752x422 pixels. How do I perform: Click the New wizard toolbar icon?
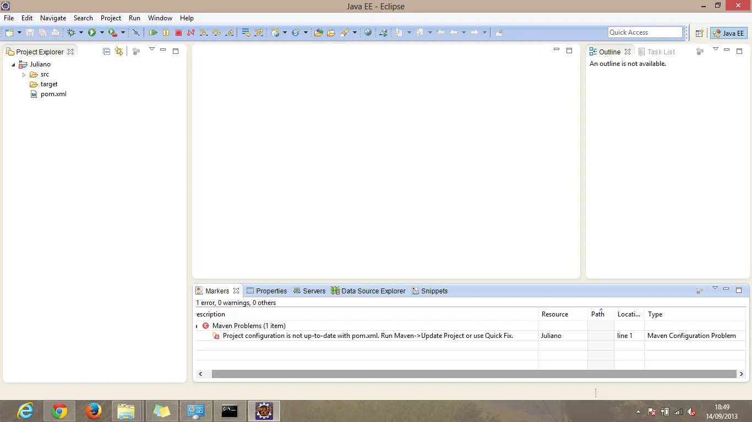(9, 33)
